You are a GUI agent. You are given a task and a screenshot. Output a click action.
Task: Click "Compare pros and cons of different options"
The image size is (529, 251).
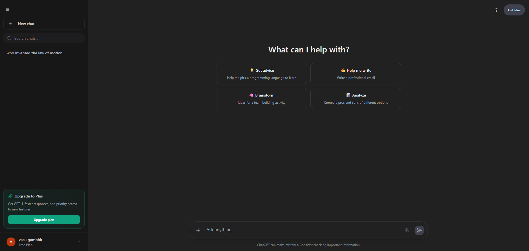[x=356, y=103]
